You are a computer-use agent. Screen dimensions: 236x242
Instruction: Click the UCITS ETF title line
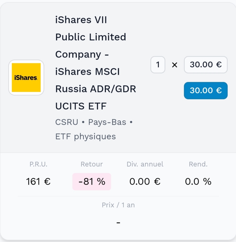[x=81, y=106]
